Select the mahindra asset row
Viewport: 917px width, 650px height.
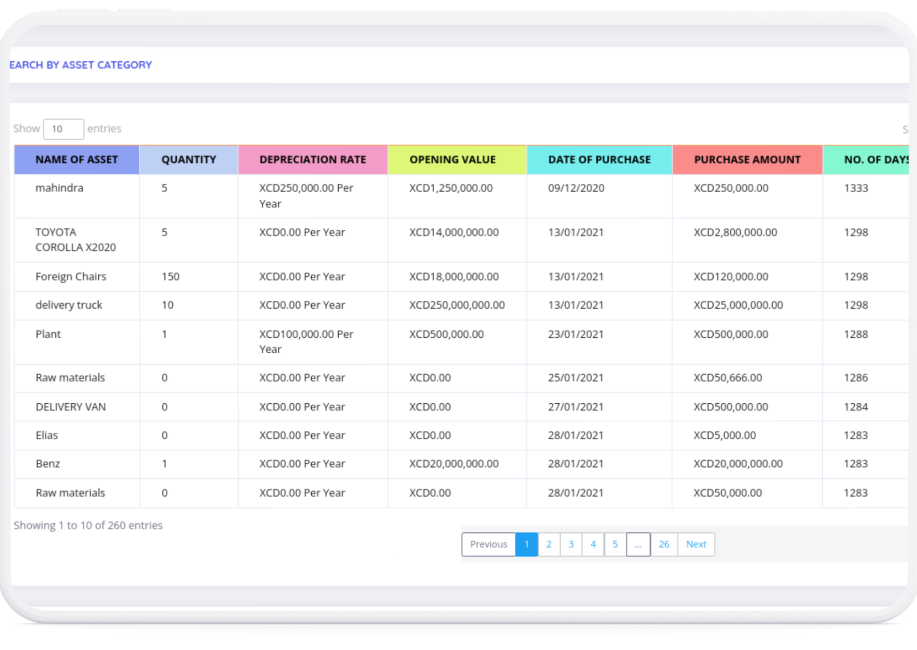point(59,188)
